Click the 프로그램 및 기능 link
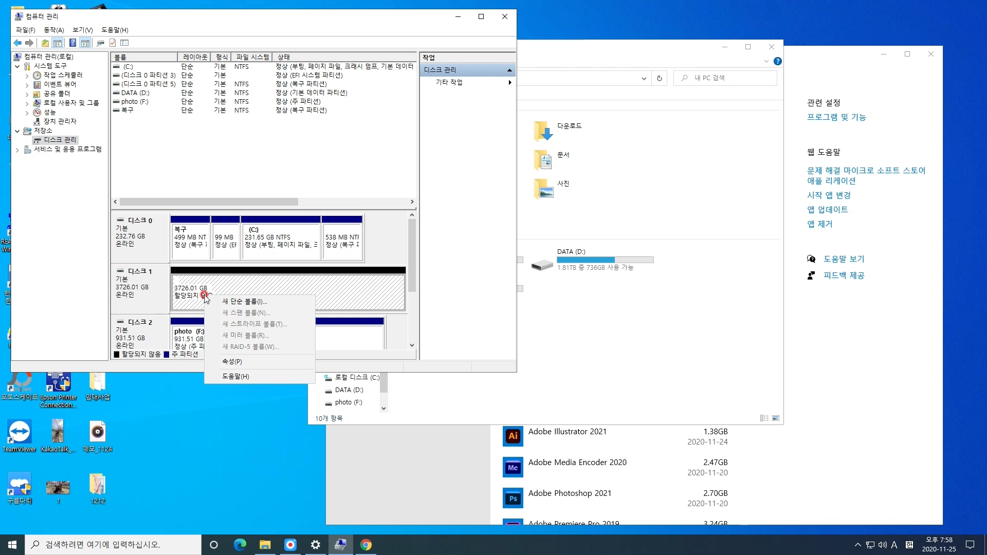 (836, 117)
